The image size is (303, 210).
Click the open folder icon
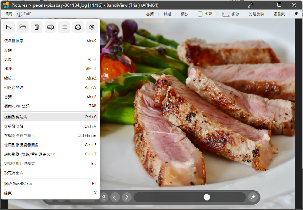[23, 27]
